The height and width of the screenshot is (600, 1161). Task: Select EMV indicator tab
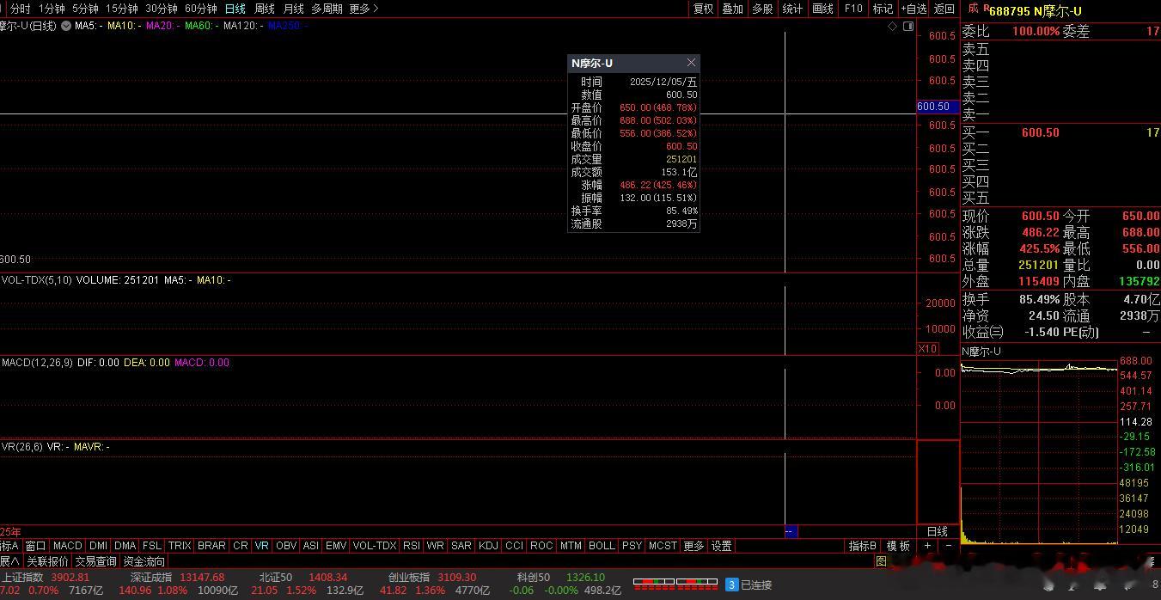336,546
